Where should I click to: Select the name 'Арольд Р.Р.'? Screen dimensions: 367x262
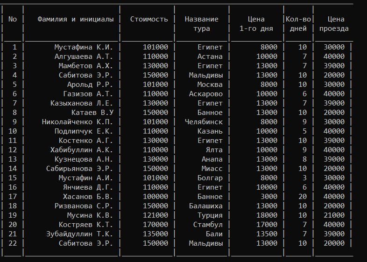point(90,85)
